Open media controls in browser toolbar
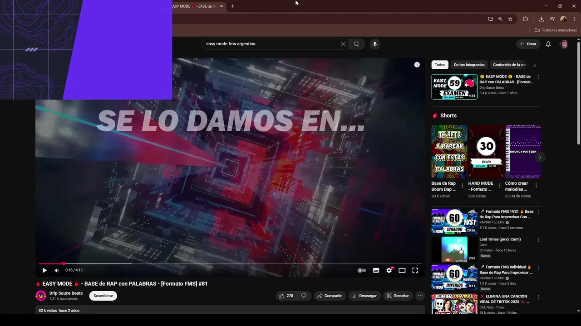This screenshot has height=326, width=581. coord(552,19)
